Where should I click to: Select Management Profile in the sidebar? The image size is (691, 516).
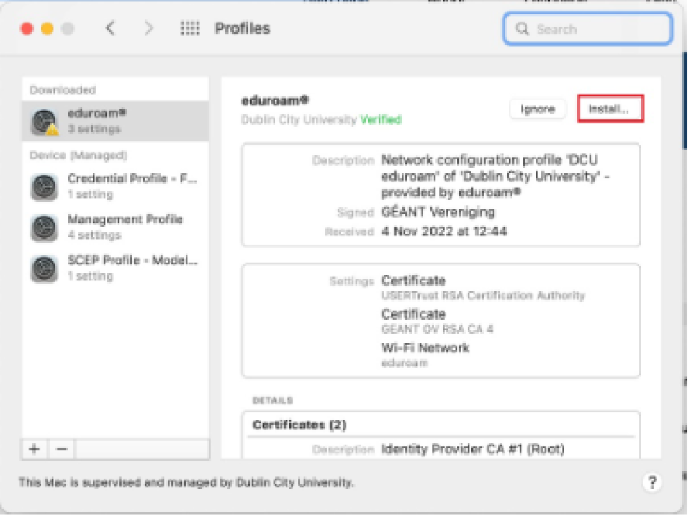click(115, 227)
